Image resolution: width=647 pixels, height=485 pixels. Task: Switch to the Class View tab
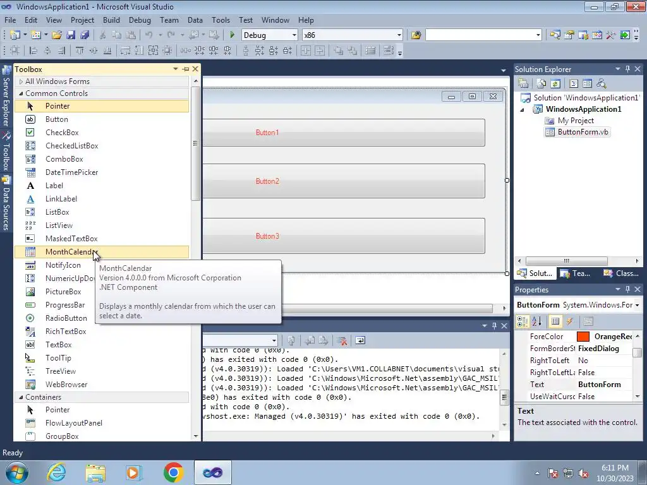pos(621,273)
